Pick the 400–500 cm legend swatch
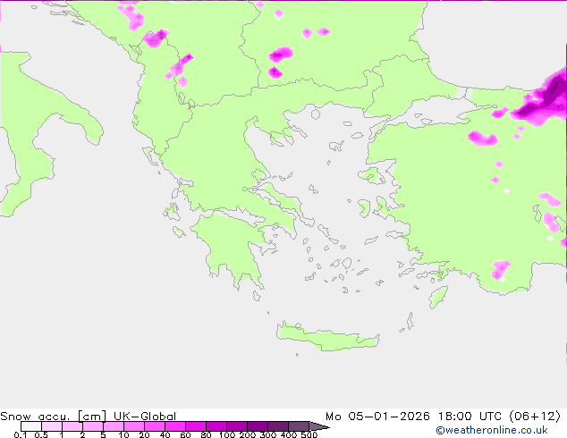This screenshot has height=438, width=567. (x=299, y=426)
